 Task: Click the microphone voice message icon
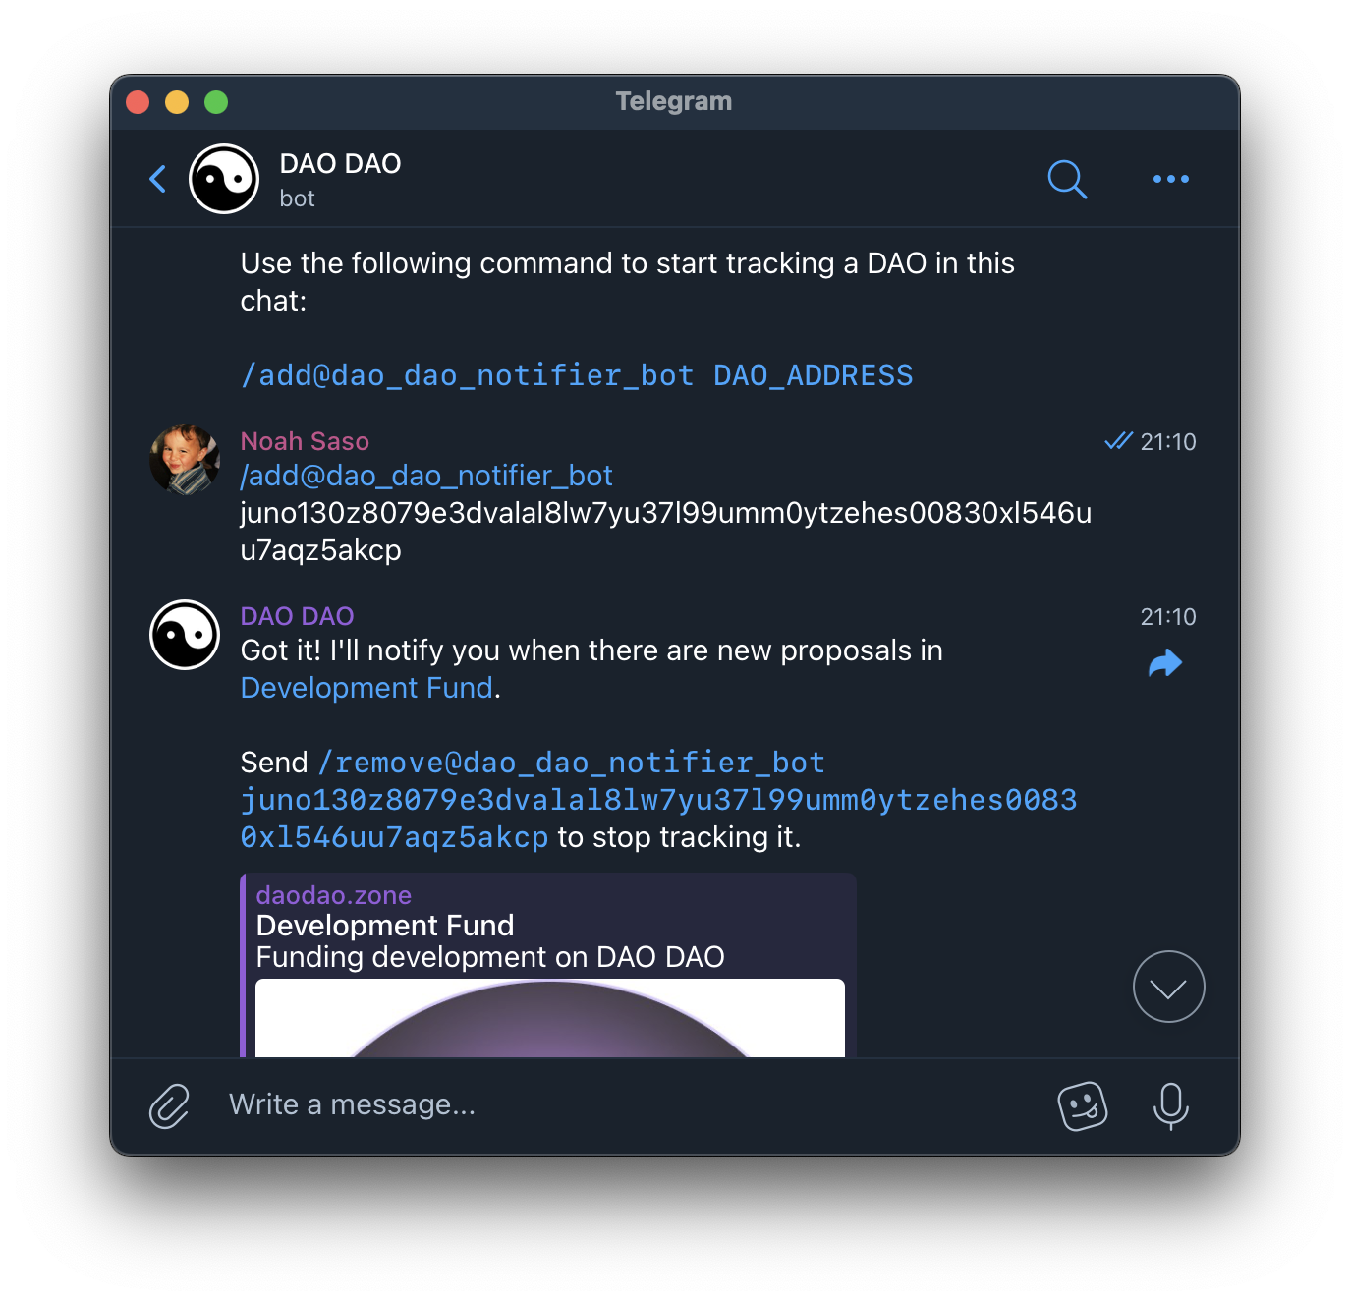tap(1170, 1105)
